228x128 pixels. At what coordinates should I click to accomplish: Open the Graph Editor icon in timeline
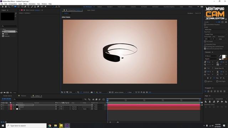click(x=104, y=100)
